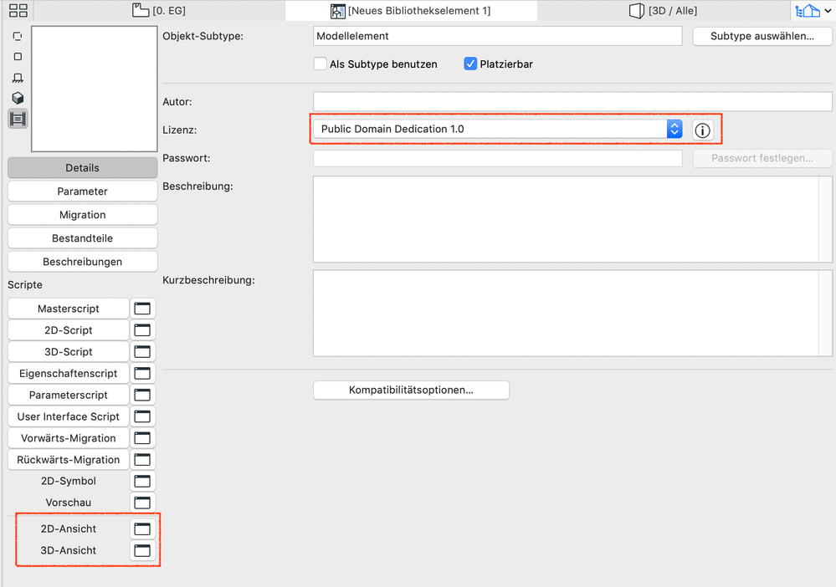
Task: Open Masterscript in a new window icon
Action: pos(142,309)
